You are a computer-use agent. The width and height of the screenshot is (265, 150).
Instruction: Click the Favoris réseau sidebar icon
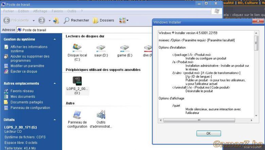click(x=6, y=91)
